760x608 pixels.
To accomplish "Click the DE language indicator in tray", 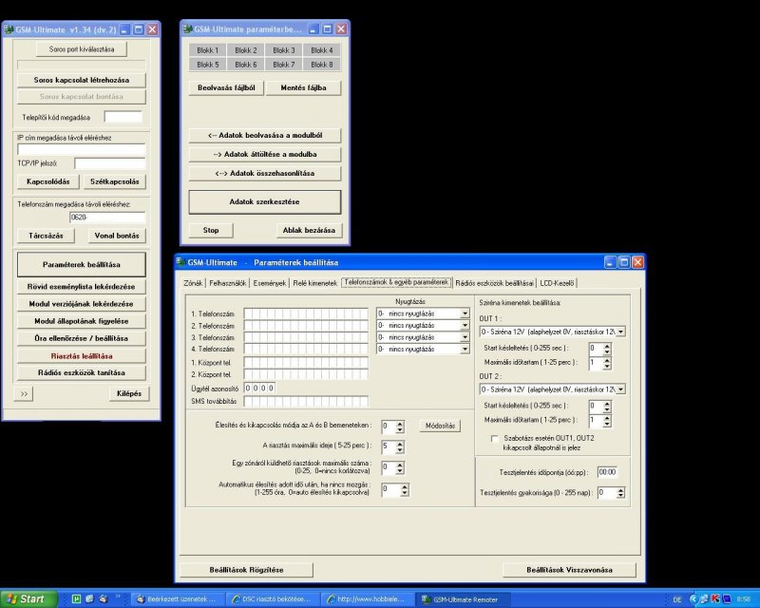I will tap(677, 599).
